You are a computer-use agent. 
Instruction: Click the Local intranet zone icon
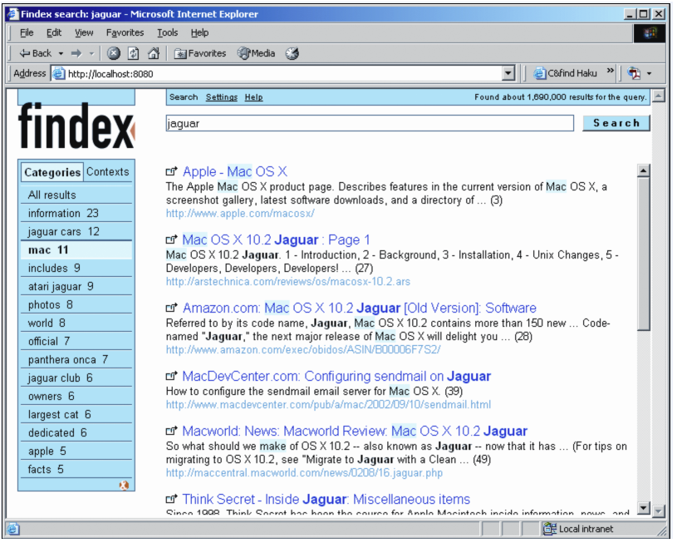[550, 528]
